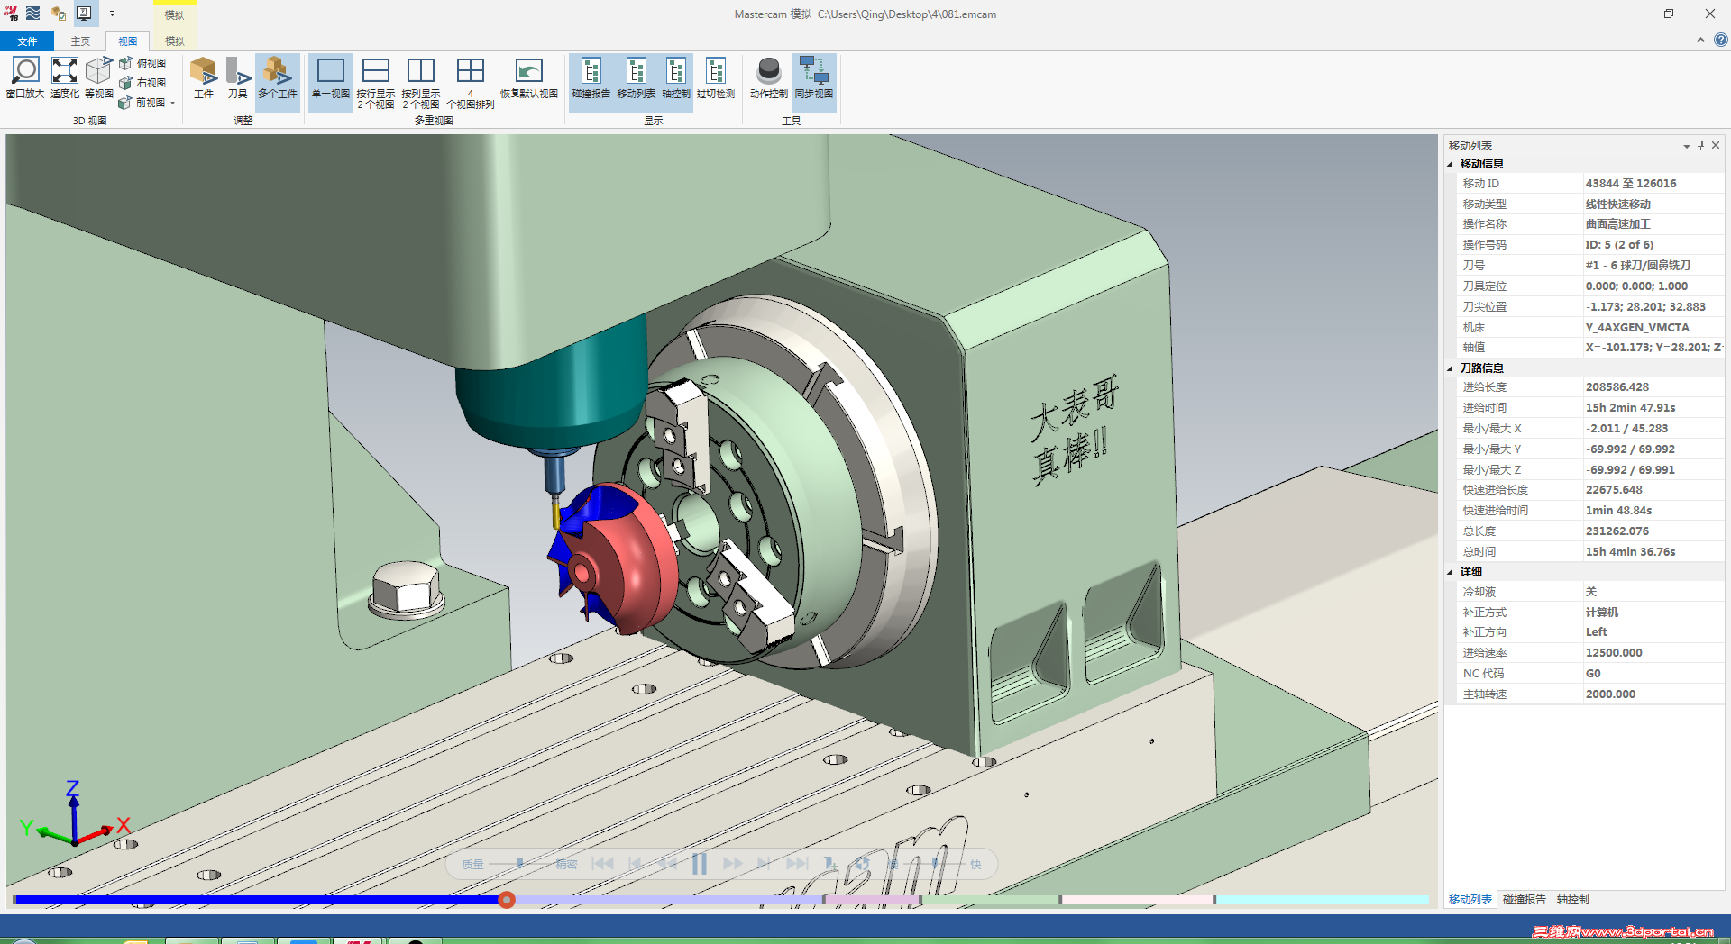Select the 主轴转速 value 2000.000
The image size is (1731, 944).
tap(1610, 694)
